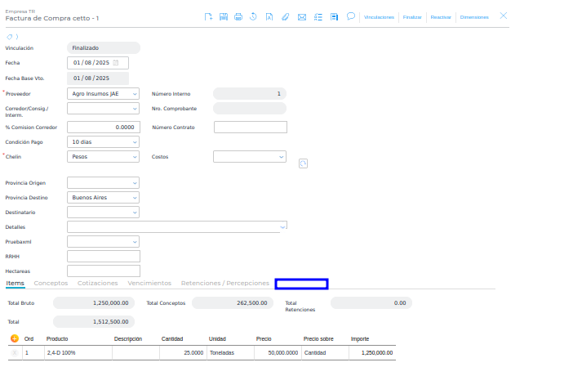Switch to the Conceptos tab

tap(51, 284)
